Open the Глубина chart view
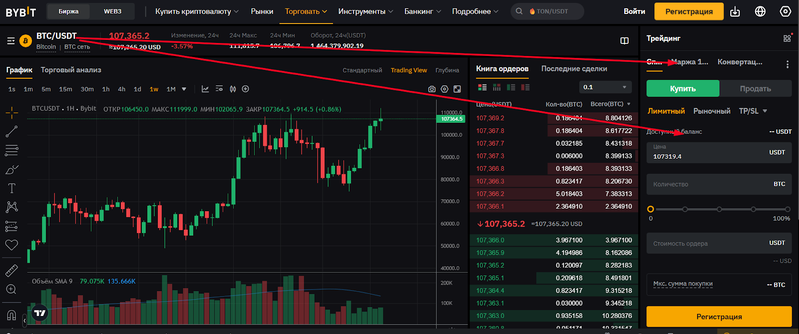The image size is (799, 334). 447,70
